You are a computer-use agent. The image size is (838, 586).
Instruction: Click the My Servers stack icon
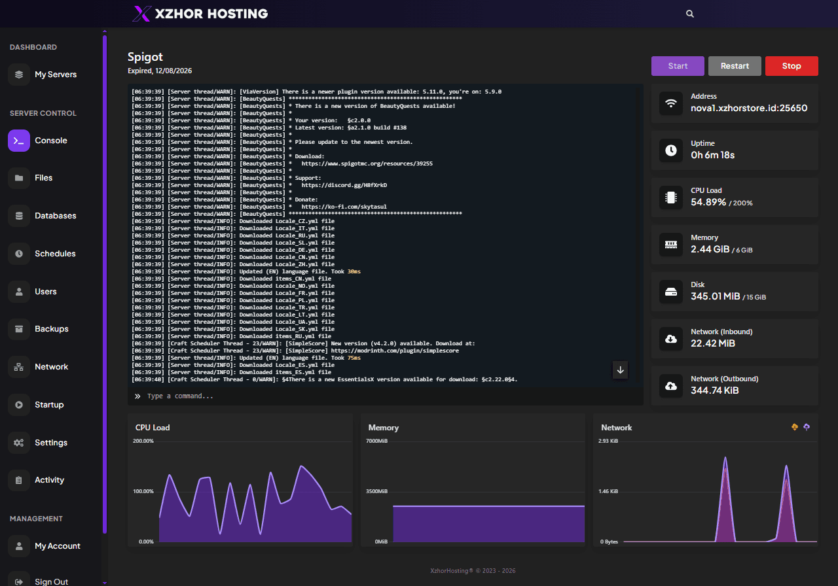tap(19, 75)
